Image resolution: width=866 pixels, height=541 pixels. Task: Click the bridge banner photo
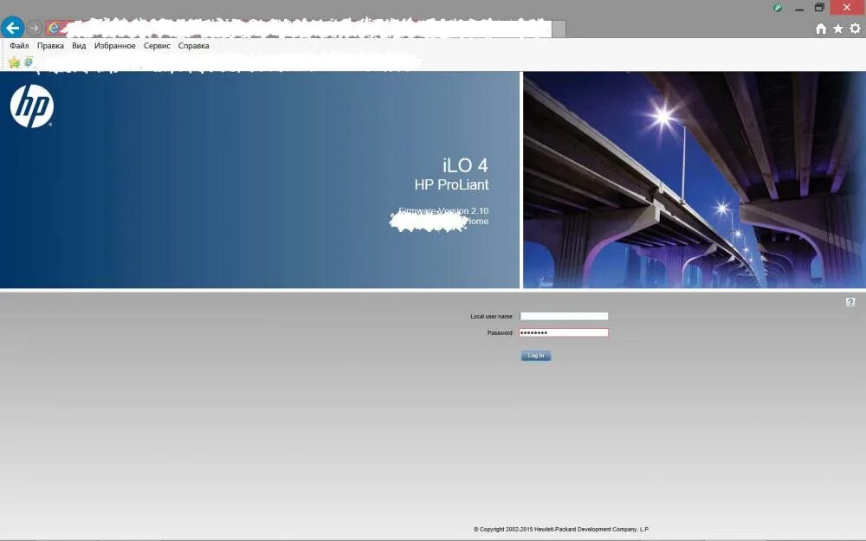coord(695,179)
